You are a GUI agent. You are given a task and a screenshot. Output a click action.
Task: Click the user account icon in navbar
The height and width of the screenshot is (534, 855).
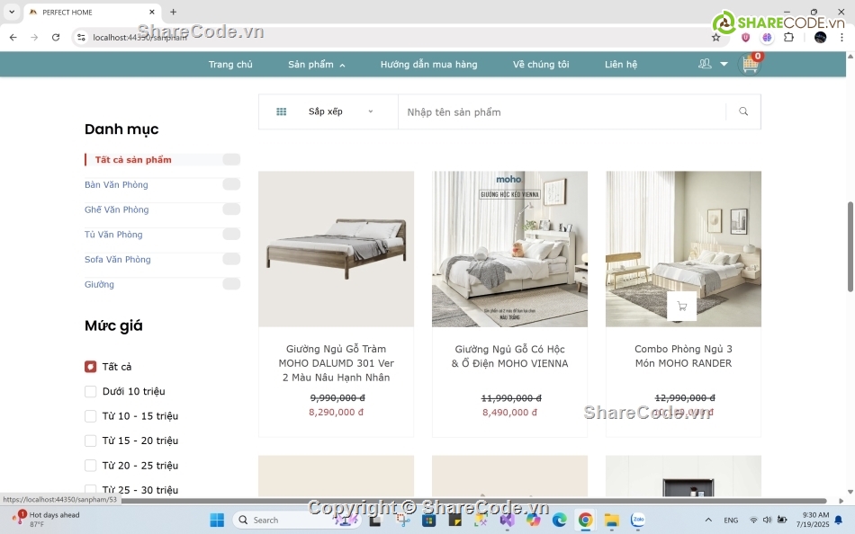point(705,64)
